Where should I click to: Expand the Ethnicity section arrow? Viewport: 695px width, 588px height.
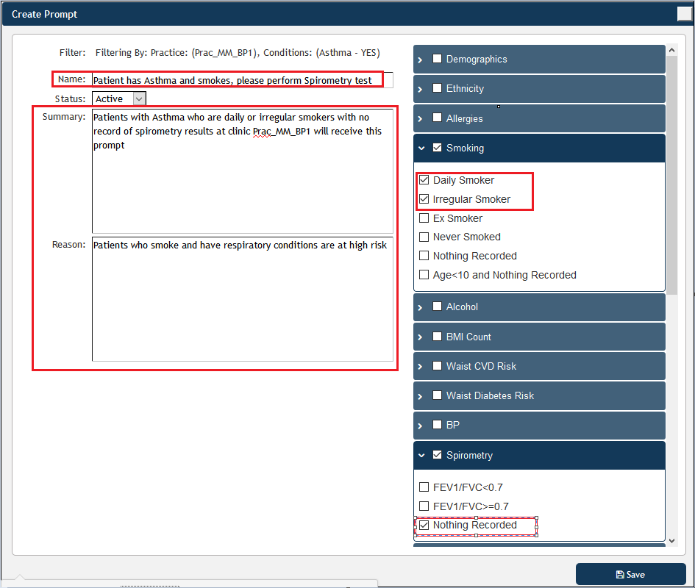(x=420, y=89)
